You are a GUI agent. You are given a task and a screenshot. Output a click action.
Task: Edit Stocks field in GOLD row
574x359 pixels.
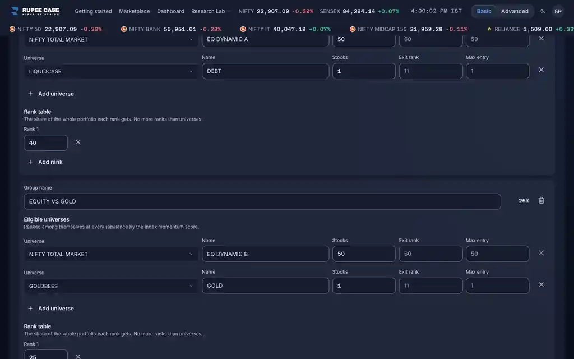pyautogui.click(x=364, y=286)
